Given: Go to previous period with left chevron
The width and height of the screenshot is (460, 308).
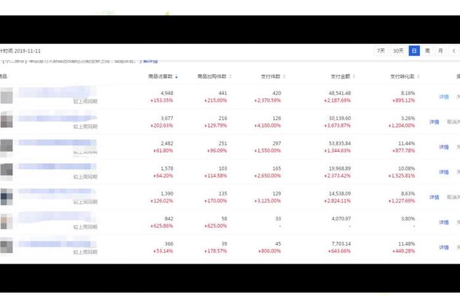Looking at the screenshot, I should (x=453, y=50).
